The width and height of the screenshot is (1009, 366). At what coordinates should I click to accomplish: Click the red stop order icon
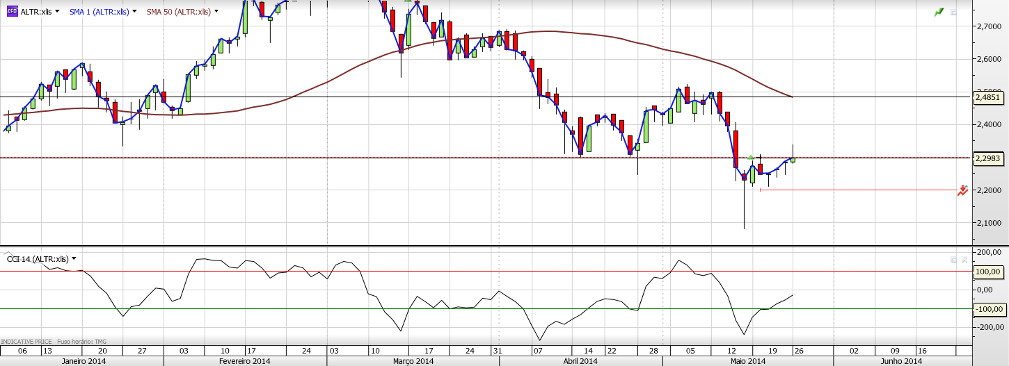point(962,190)
